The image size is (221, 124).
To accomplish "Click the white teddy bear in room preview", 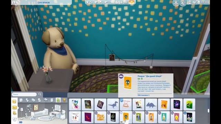I will 64,115.
